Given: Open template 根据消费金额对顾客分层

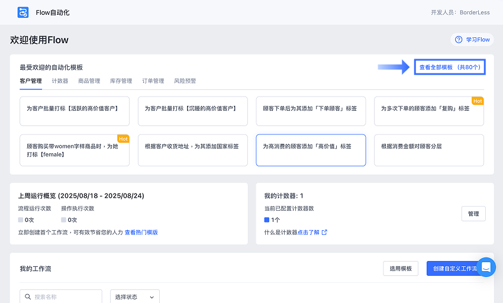Looking at the screenshot, I should pyautogui.click(x=428, y=150).
